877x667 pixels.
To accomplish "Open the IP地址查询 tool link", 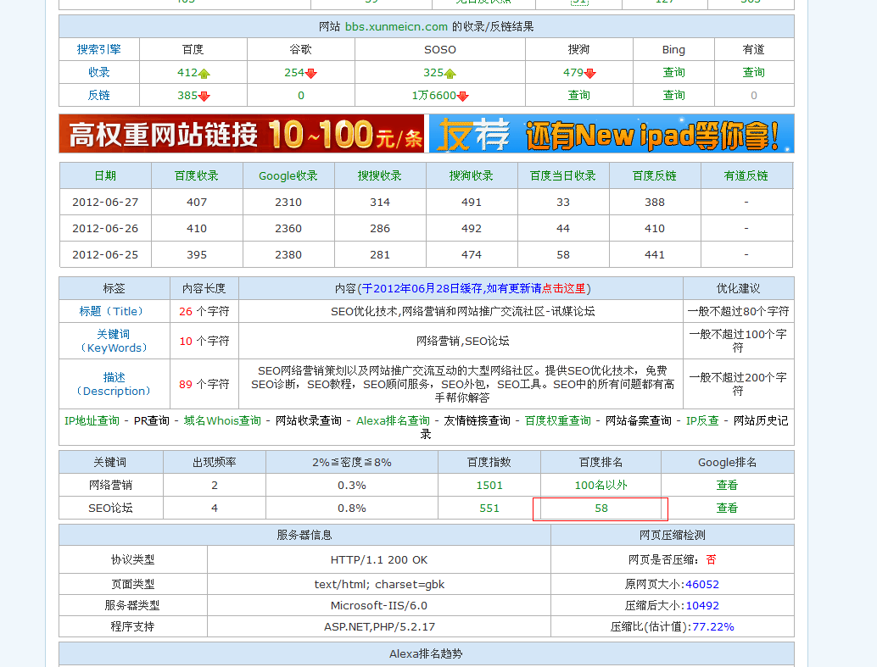I will 92,420.
